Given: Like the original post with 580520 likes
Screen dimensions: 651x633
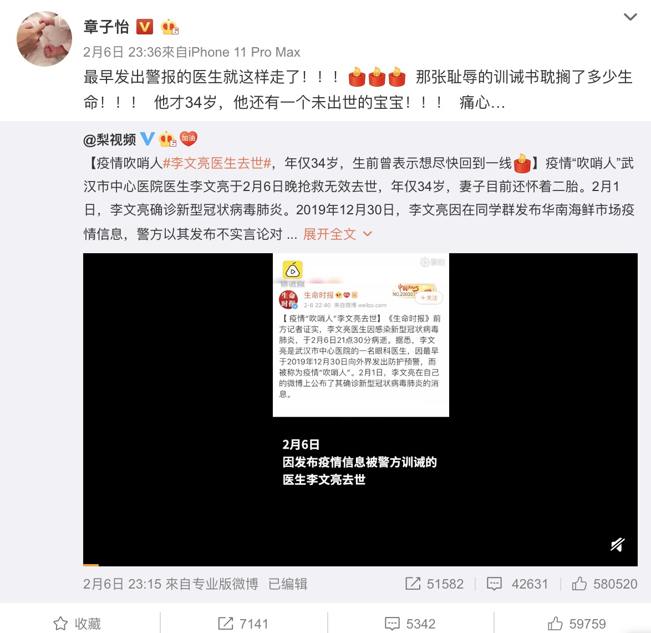Looking at the screenshot, I should 604,584.
